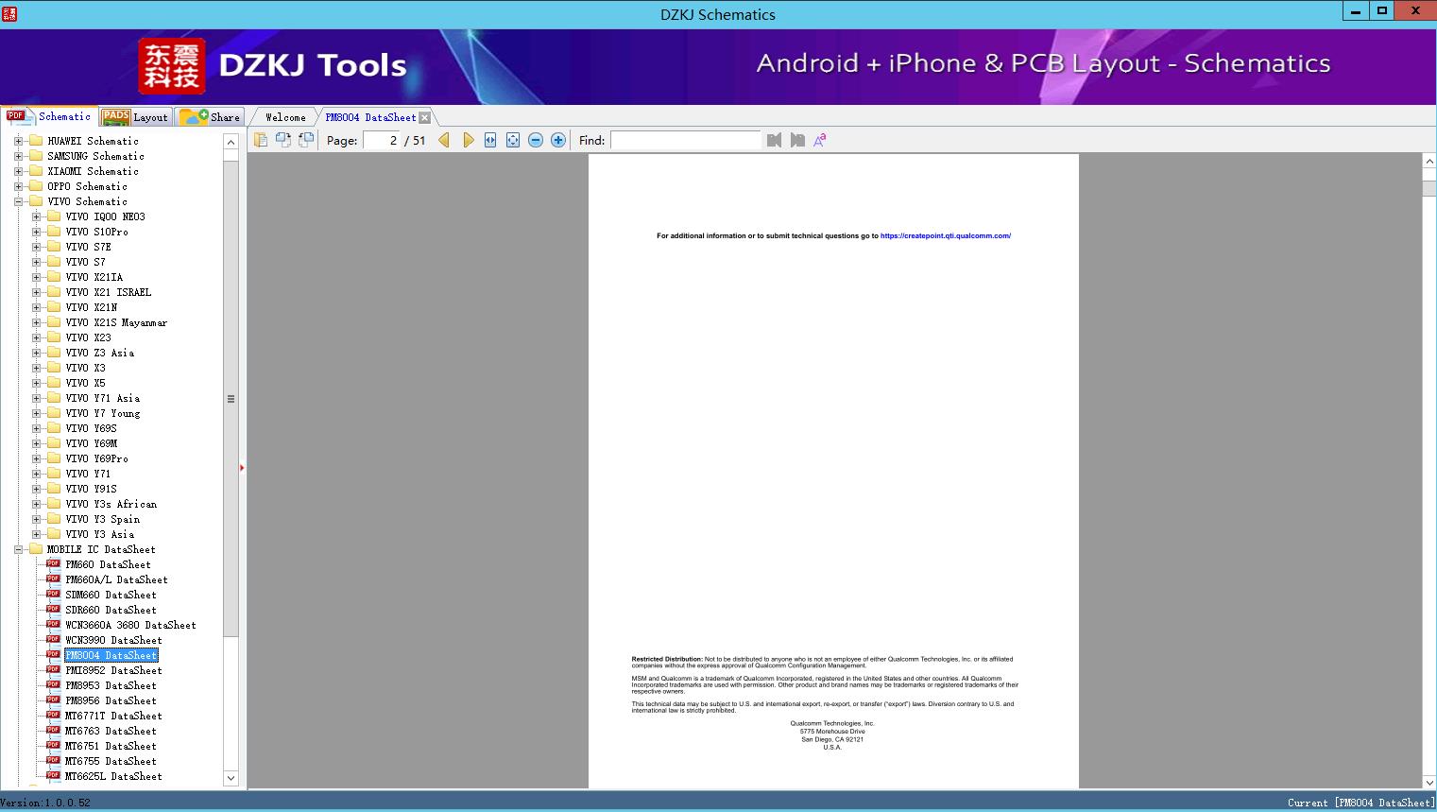This screenshot has width=1437, height=812.
Task: Close the PM8004 DataSheet tab
Action: [x=425, y=117]
